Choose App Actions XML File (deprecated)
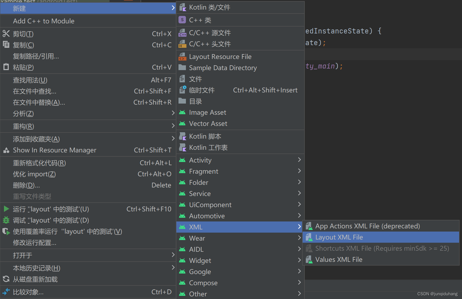462x299 pixels. coord(381,226)
